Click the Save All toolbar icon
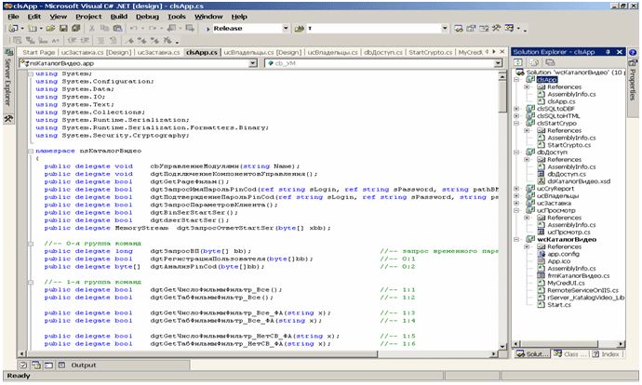Viewport: 642px width, 385px height. 76,28
